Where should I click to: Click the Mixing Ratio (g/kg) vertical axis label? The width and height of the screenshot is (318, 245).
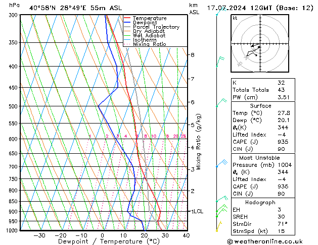[199, 142]
